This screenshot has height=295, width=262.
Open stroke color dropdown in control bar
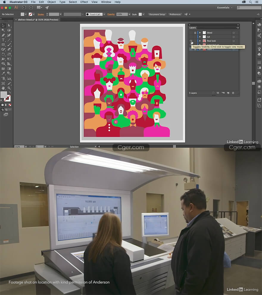coord(34,14)
